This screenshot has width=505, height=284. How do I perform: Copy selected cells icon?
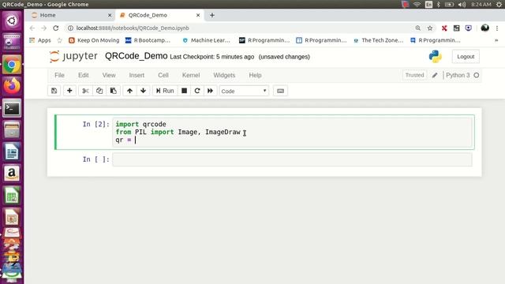(99, 91)
